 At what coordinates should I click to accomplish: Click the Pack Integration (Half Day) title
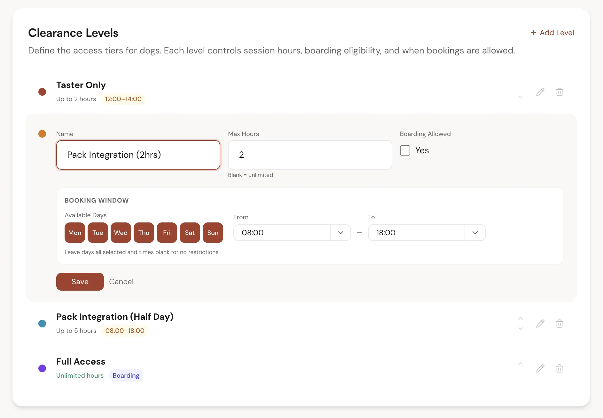(x=115, y=317)
